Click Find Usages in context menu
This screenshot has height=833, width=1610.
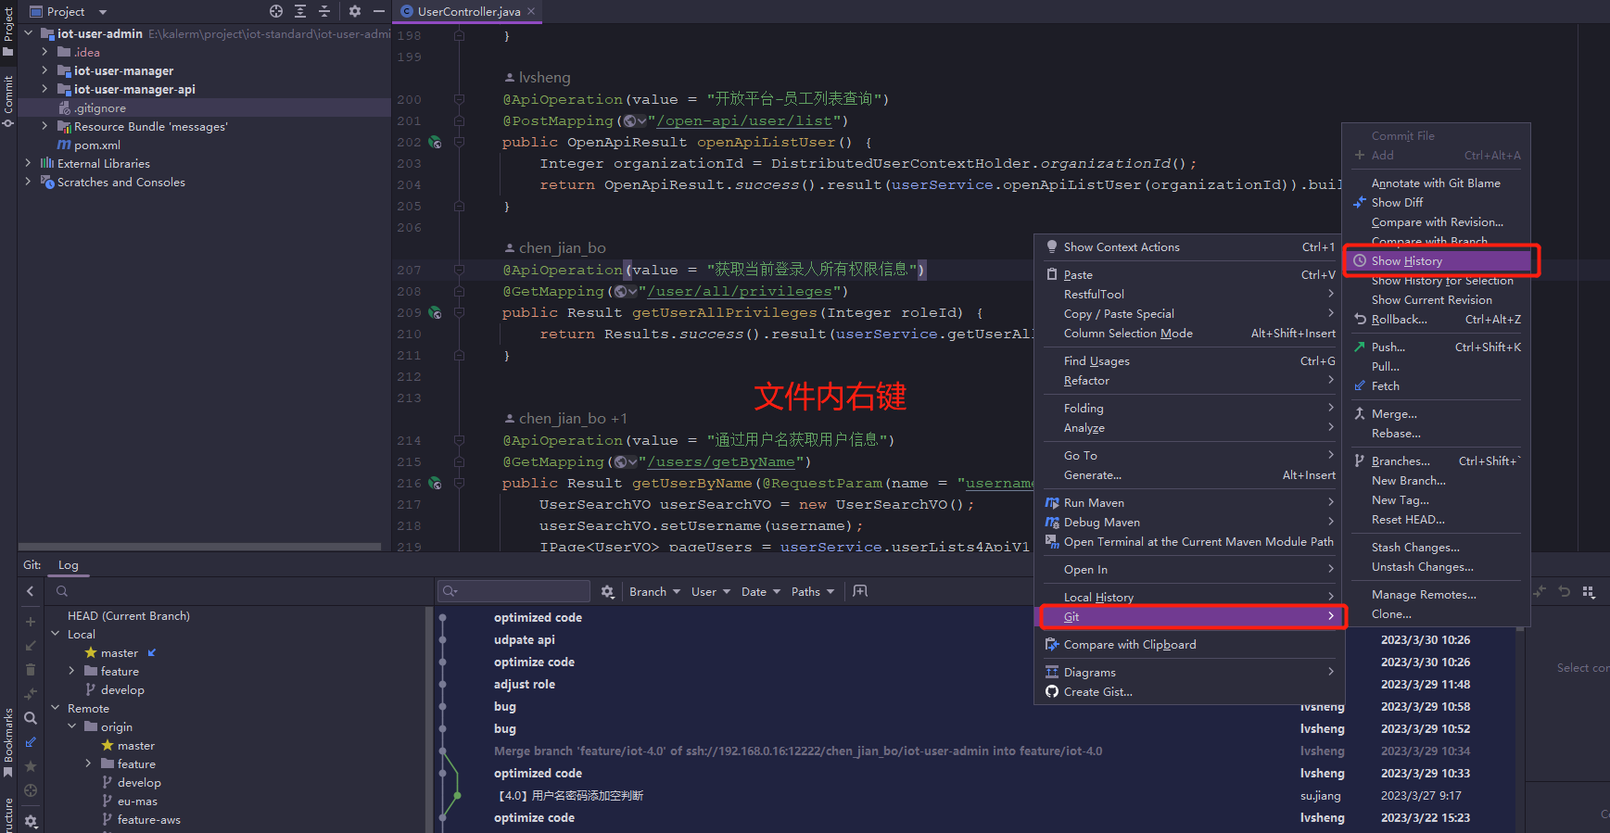pos(1190,361)
